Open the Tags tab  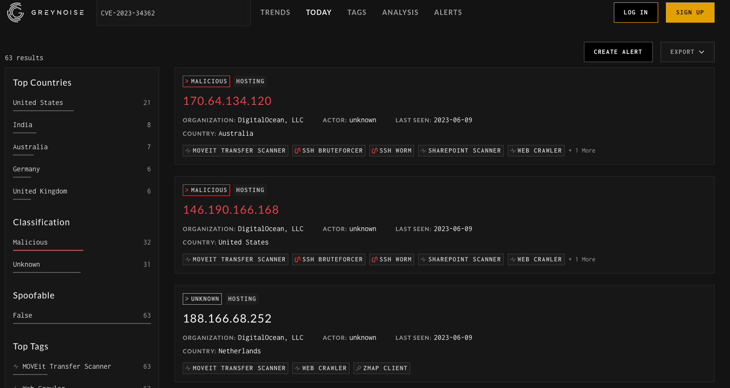point(357,13)
